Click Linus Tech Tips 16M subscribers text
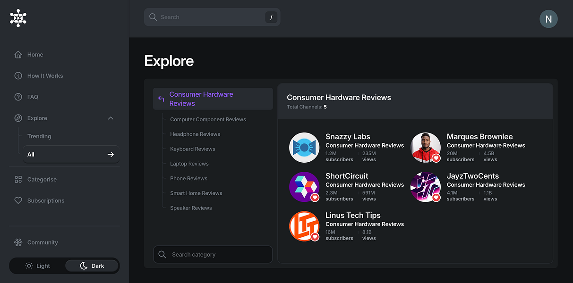573x283 pixels. pos(339,235)
